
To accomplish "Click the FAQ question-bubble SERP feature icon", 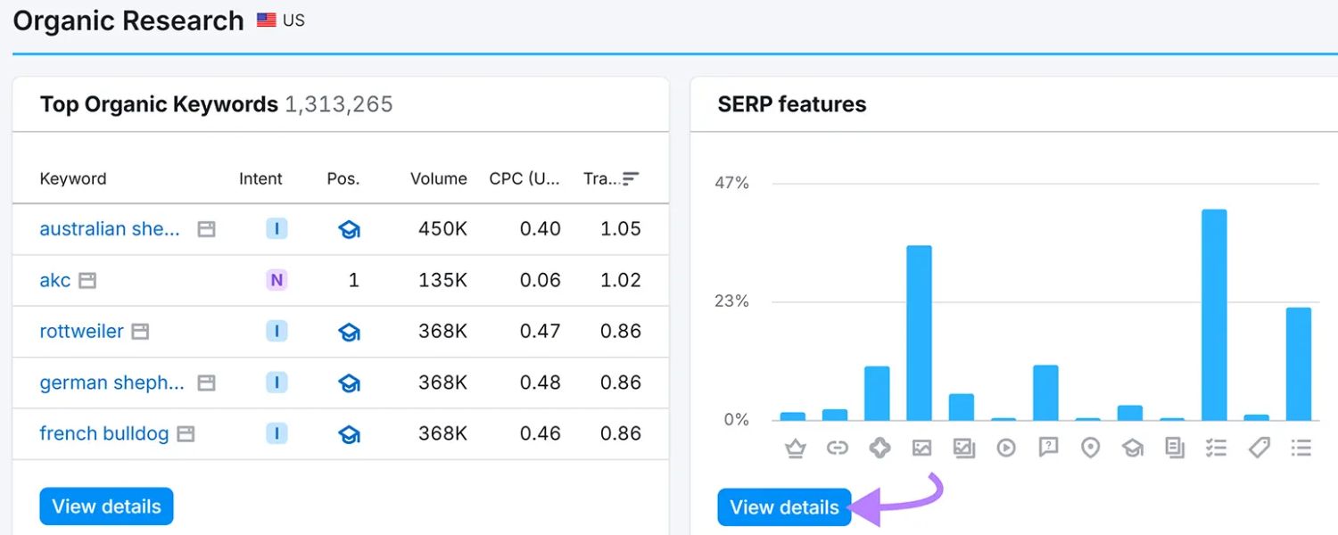I will click(1048, 448).
